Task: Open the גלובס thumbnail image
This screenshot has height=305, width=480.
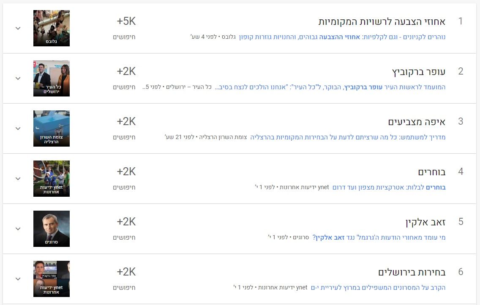Action: [52, 28]
